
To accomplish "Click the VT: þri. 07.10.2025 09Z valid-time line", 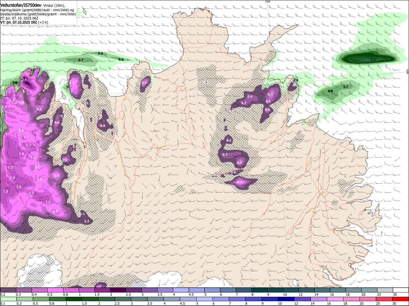I will tap(24, 22).
